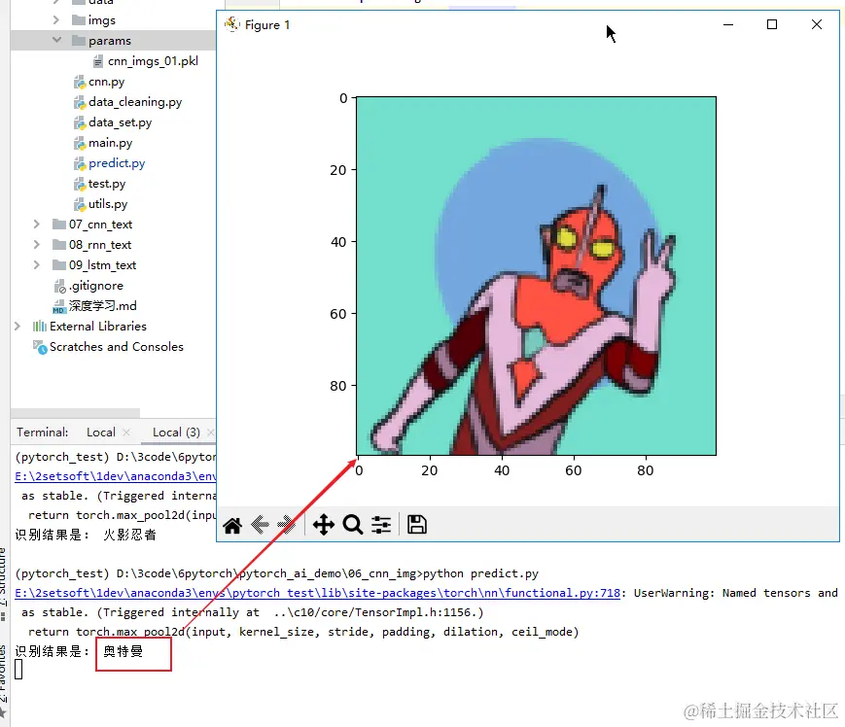This screenshot has width=845, height=727.
Task: Click the 火影忍者 recognition result text
Action: point(130,535)
